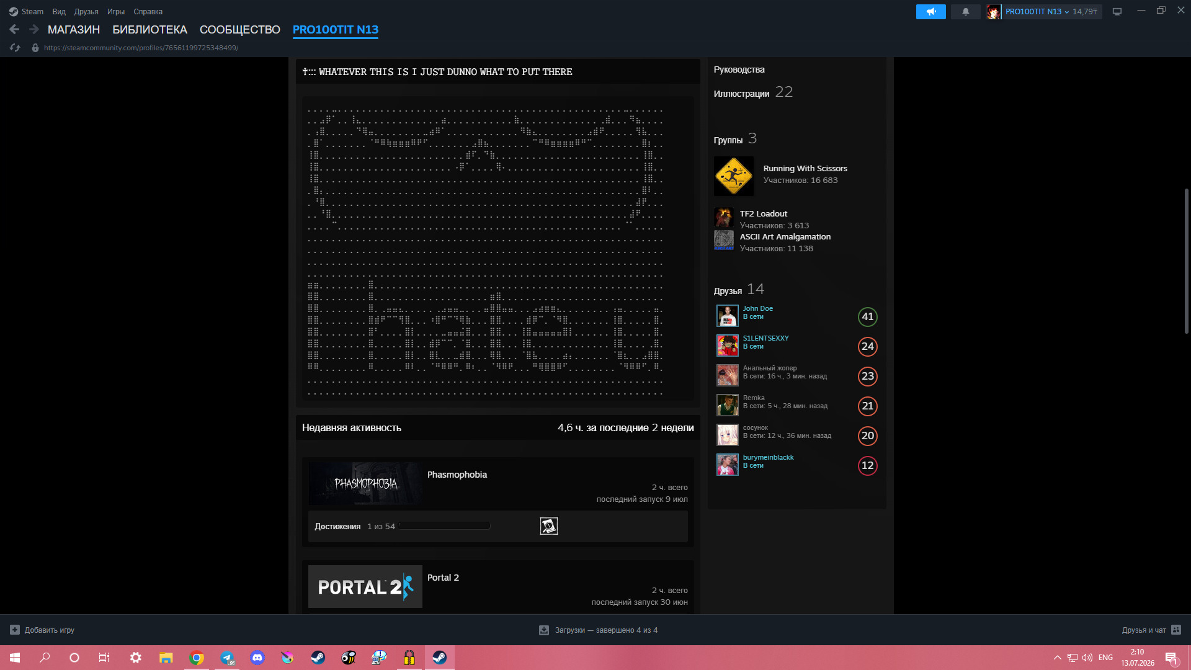This screenshot has width=1191, height=670.
Task: Open the notifications bell
Action: pyautogui.click(x=966, y=12)
